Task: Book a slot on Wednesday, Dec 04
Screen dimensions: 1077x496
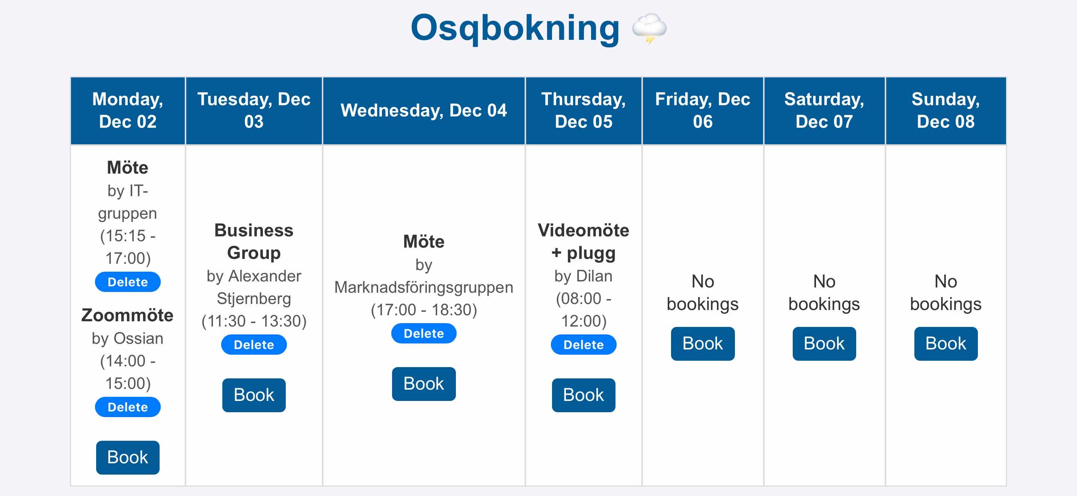Action: [424, 384]
